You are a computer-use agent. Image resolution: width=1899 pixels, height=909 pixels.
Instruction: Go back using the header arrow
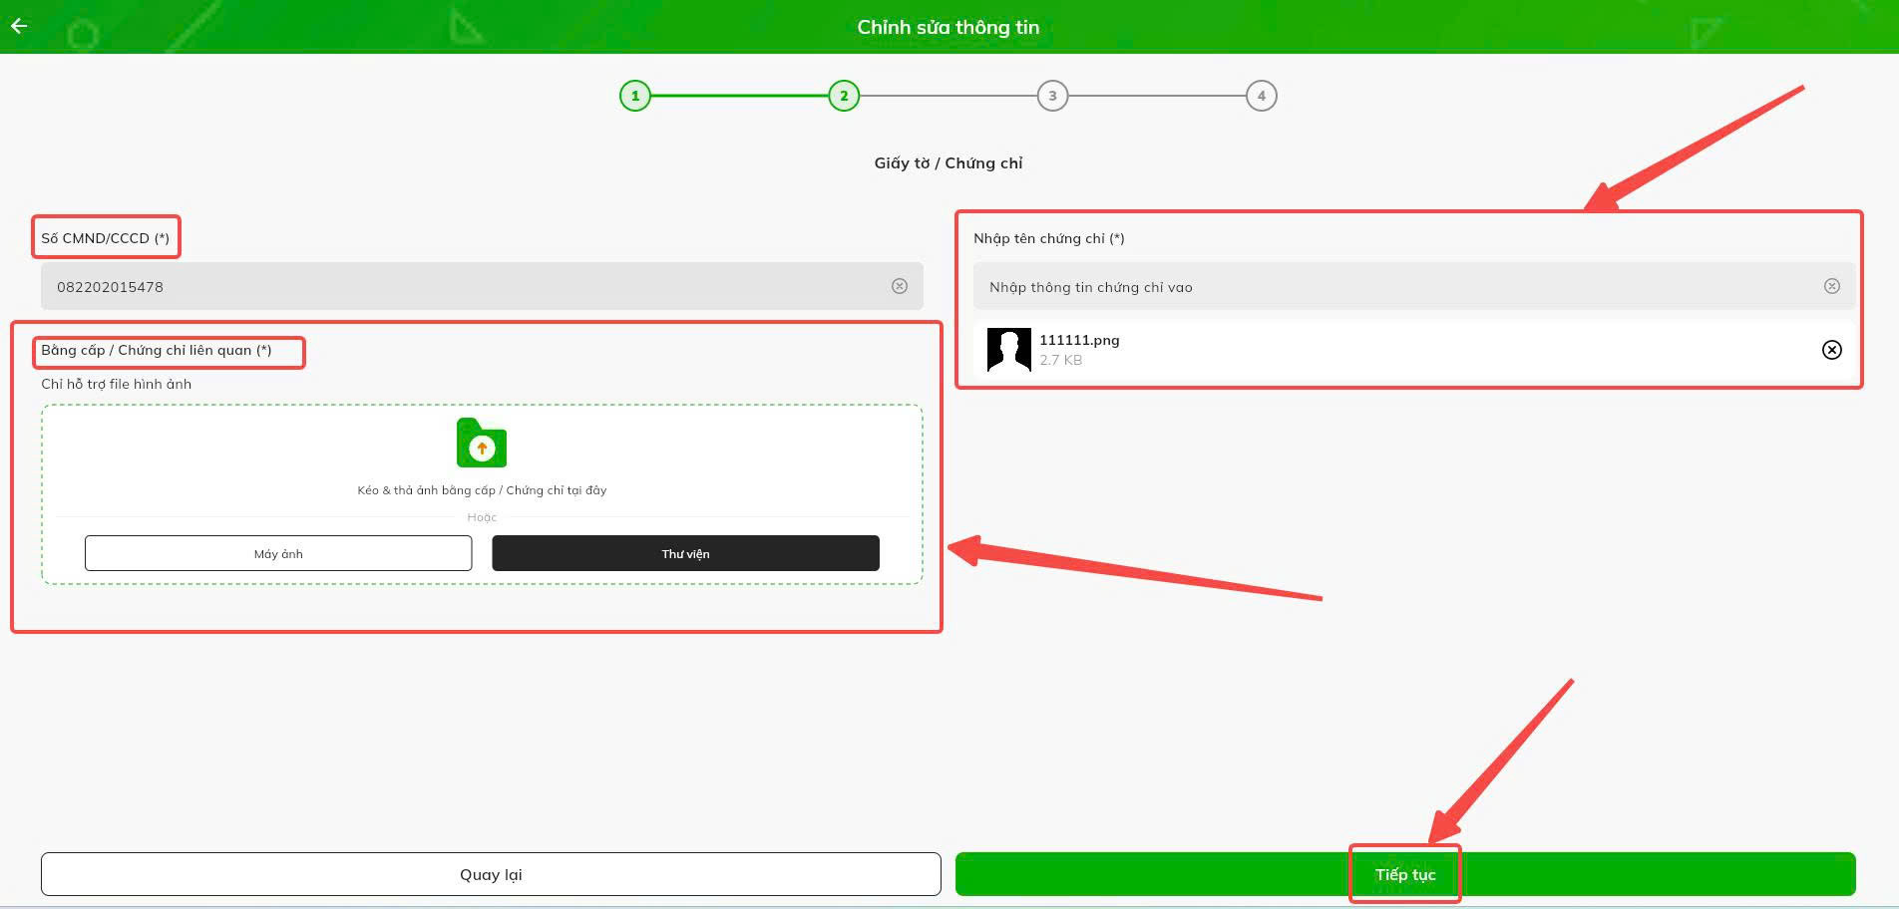[19, 26]
